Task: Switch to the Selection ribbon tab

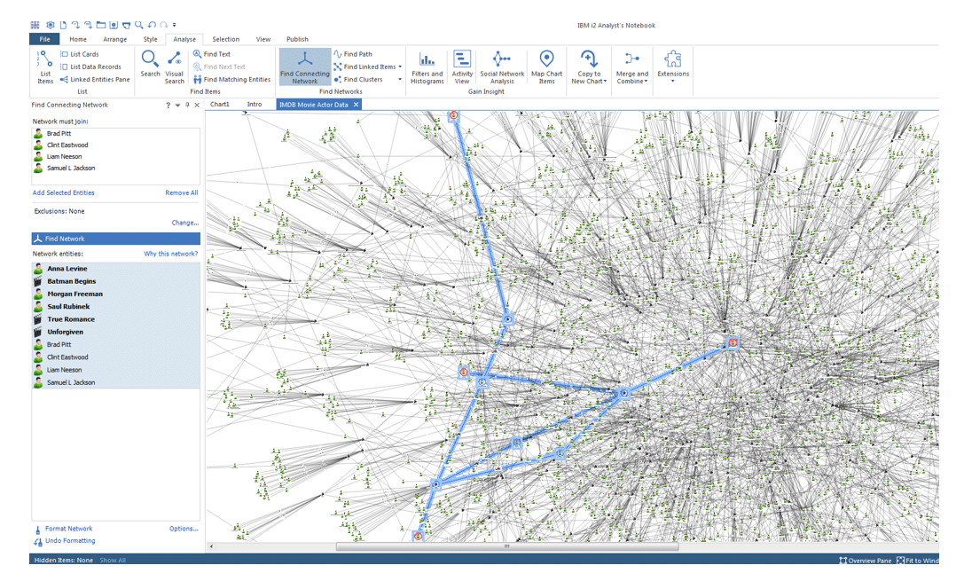Action: tap(225, 39)
